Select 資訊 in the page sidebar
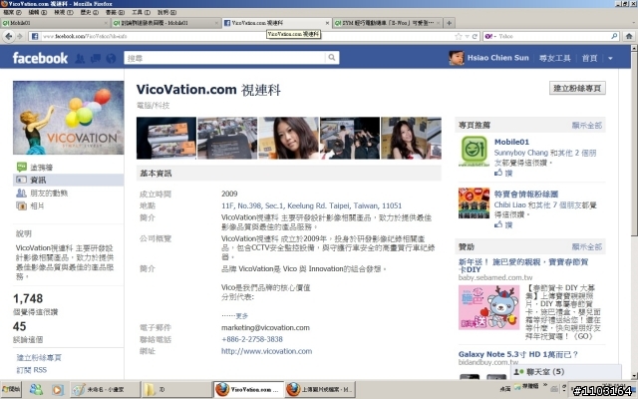Viewport: 638px width, 399px height. (x=69, y=180)
